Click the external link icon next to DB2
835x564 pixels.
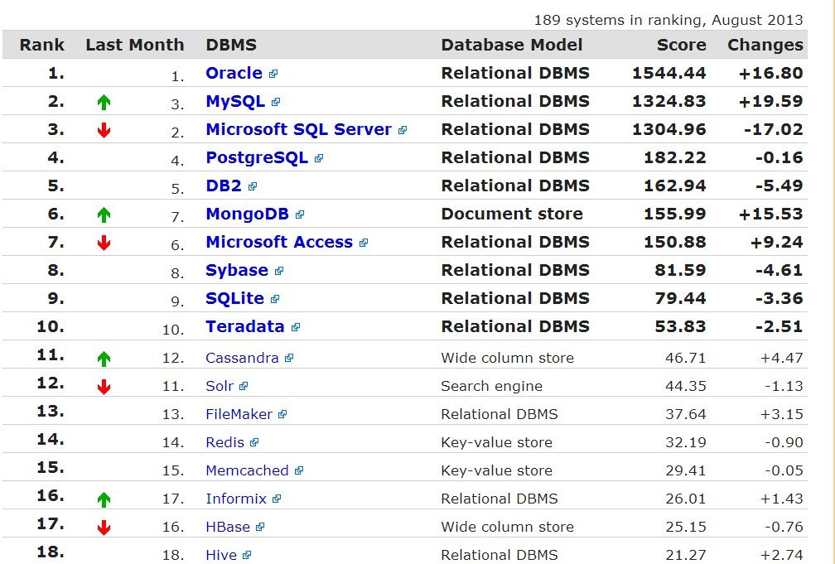[253, 187]
